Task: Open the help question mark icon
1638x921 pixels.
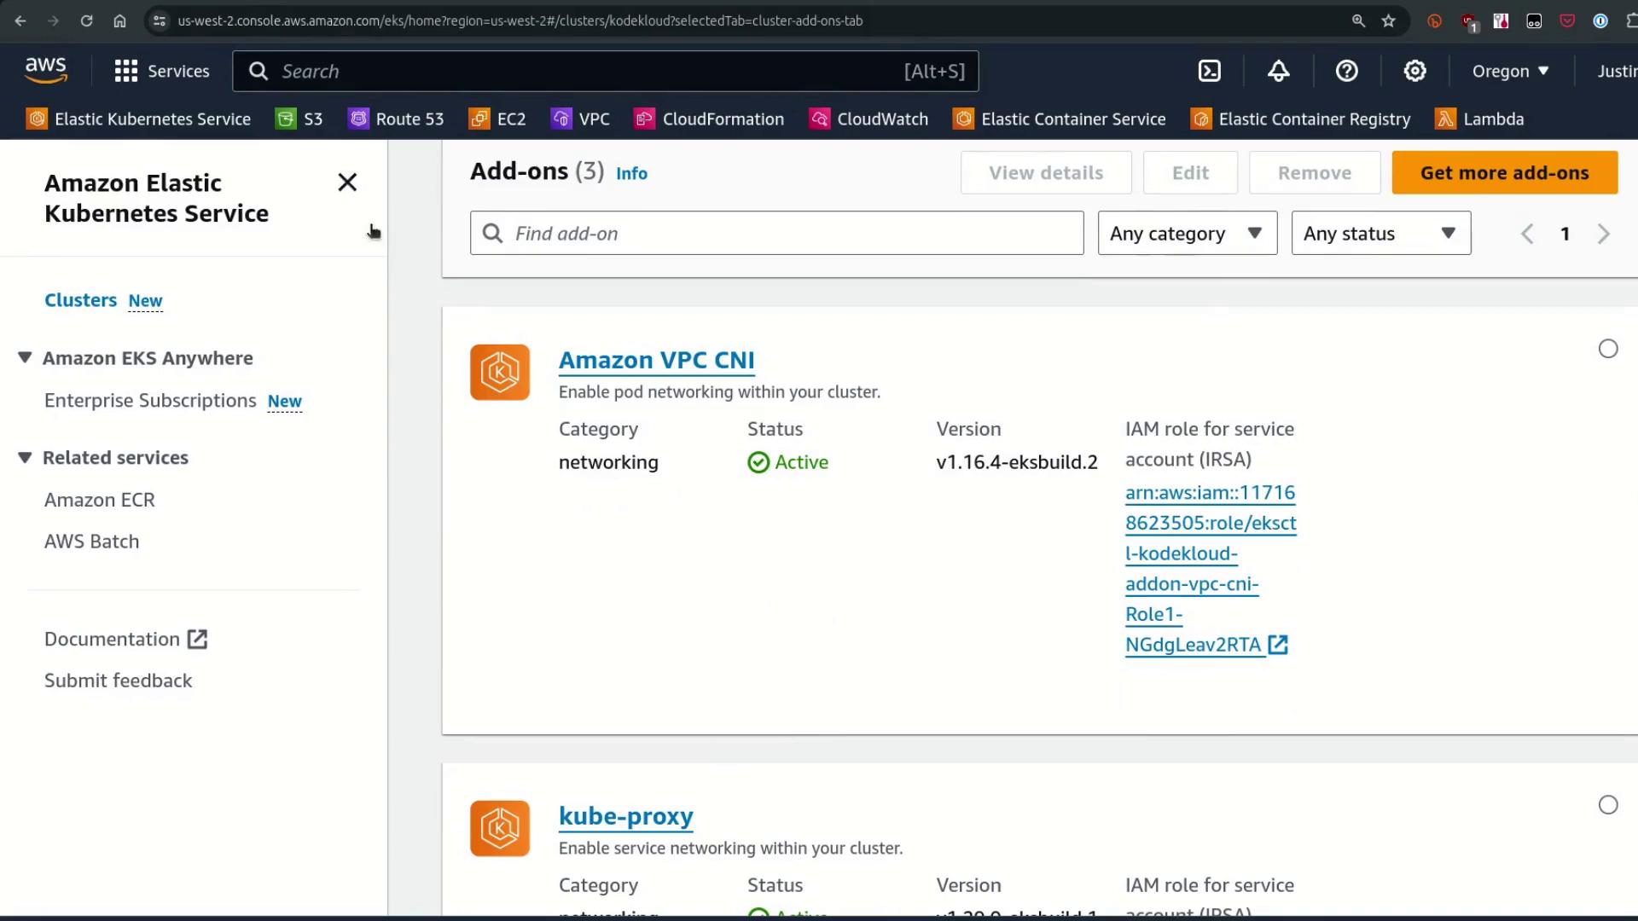Action: pyautogui.click(x=1346, y=72)
